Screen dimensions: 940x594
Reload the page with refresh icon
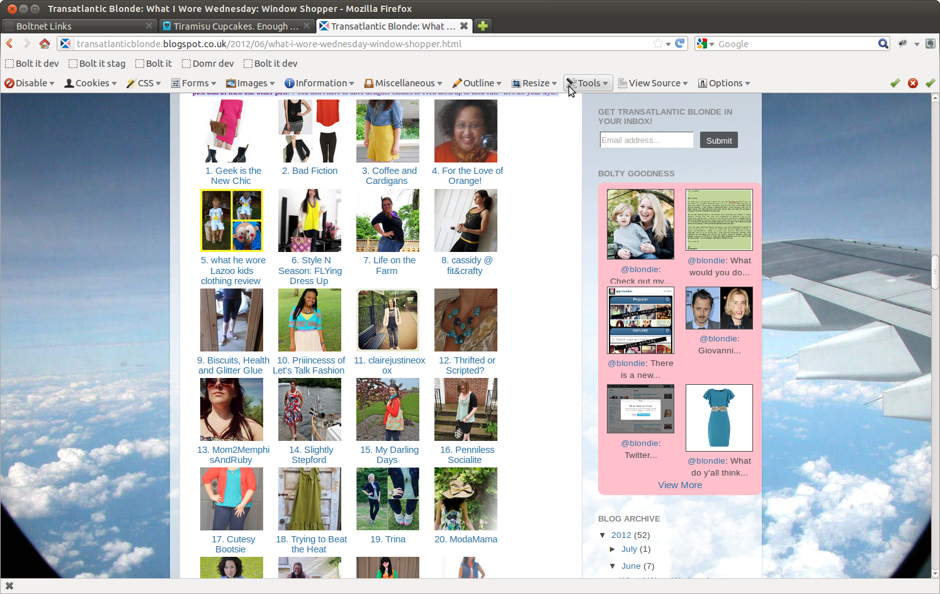click(680, 43)
